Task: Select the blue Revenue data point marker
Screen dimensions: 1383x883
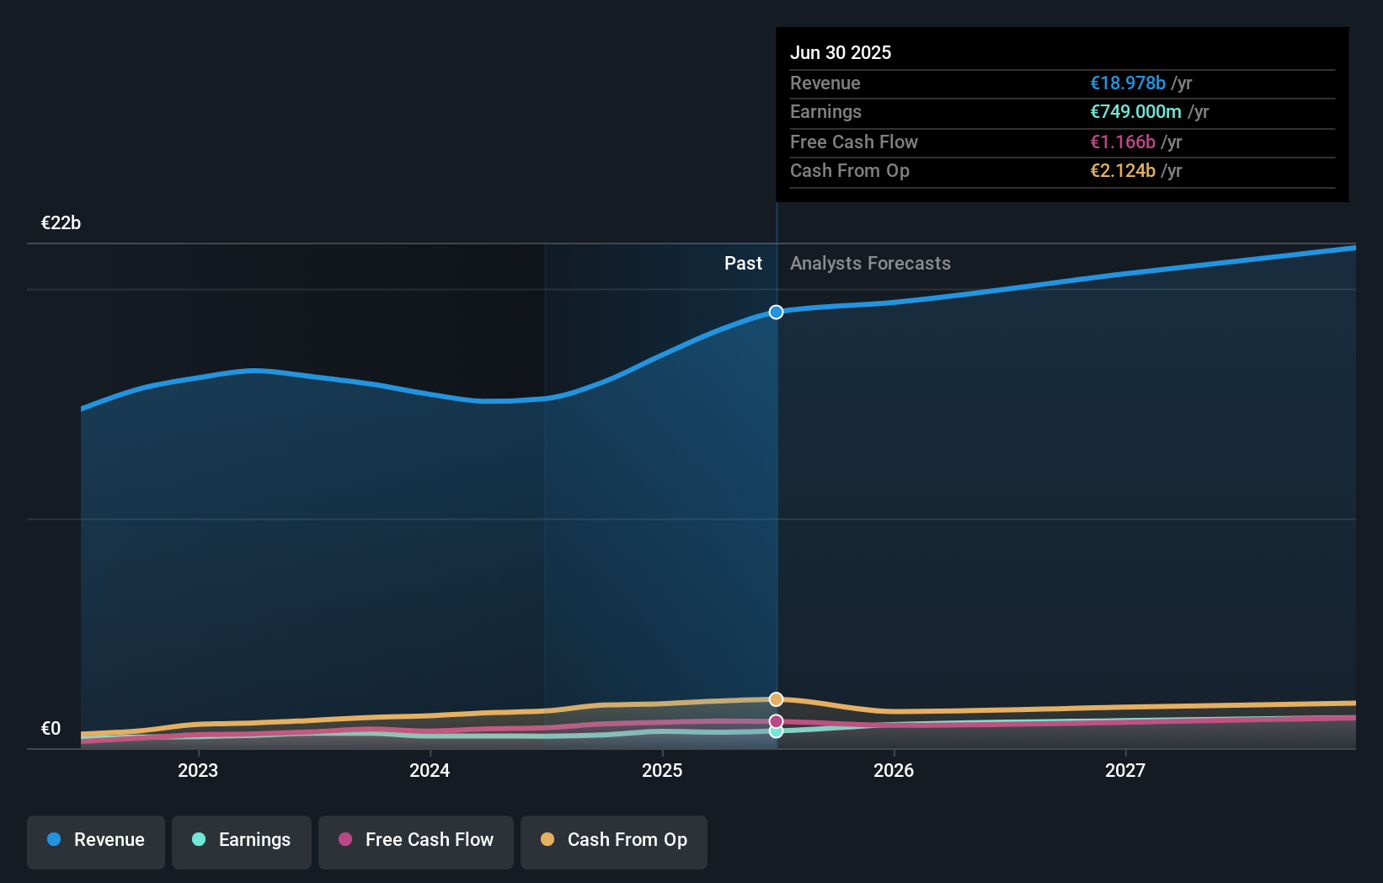Action: pyautogui.click(x=776, y=312)
